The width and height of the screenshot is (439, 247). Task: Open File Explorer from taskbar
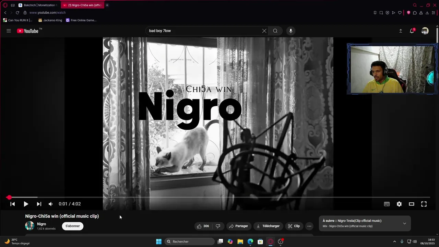tap(240, 242)
